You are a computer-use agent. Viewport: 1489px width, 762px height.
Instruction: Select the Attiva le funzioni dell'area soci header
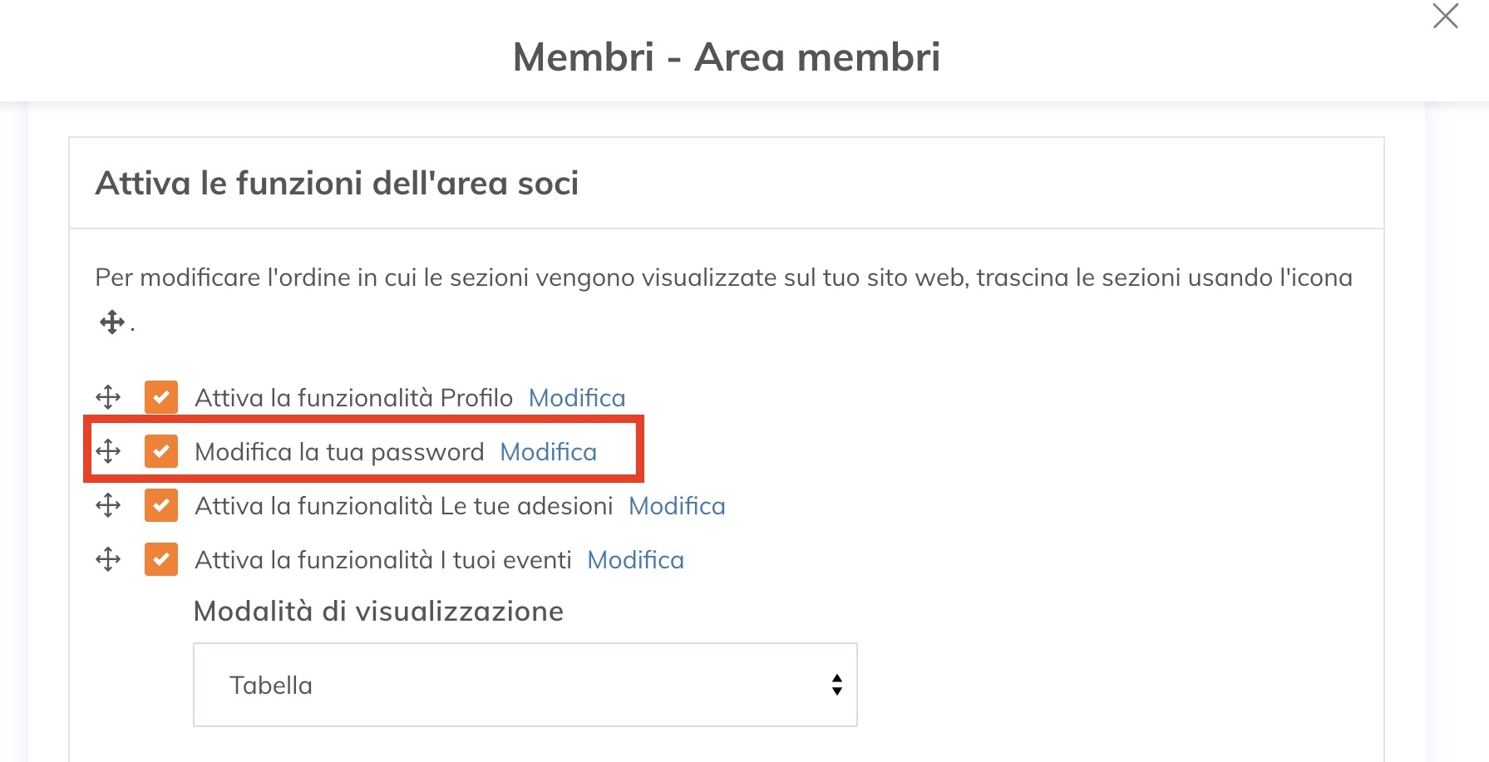tap(338, 182)
